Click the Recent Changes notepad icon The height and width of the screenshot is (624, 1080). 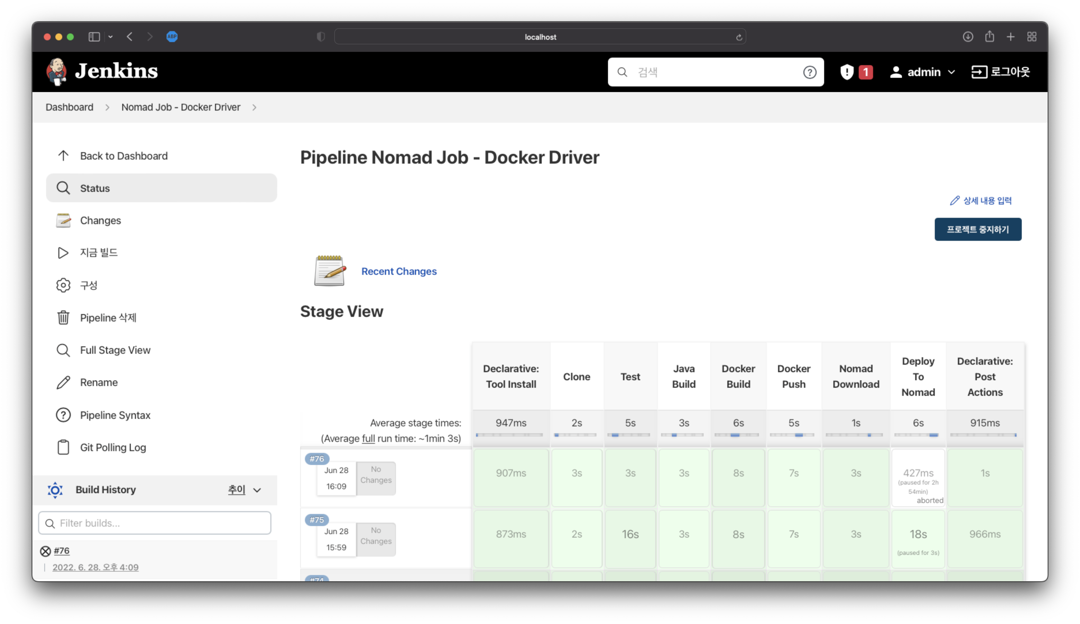[x=330, y=271]
